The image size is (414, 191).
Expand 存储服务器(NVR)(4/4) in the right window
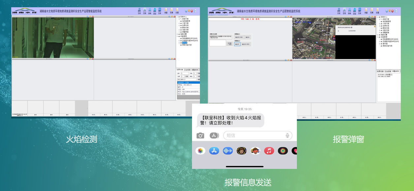(x=380, y=42)
